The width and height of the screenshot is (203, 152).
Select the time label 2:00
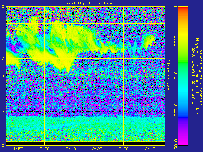[x=44, y=149]
